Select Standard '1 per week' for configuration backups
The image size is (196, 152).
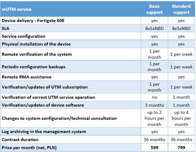pyautogui.click(x=181, y=67)
